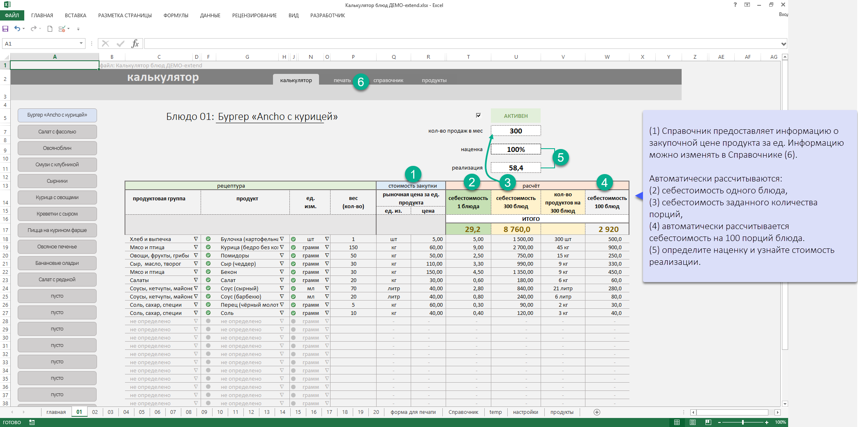Click the Пицца на курином фарше button
The height and width of the screenshot is (427, 858).
pos(57,230)
